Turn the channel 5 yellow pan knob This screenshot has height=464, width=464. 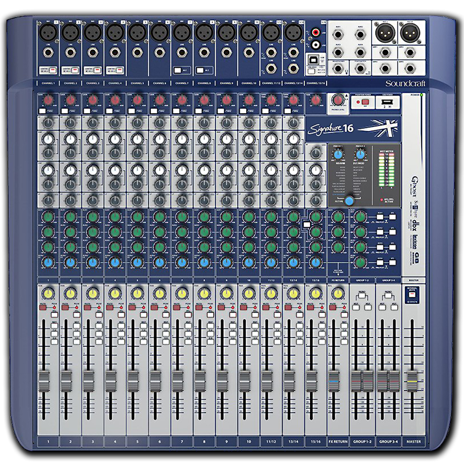click(137, 294)
